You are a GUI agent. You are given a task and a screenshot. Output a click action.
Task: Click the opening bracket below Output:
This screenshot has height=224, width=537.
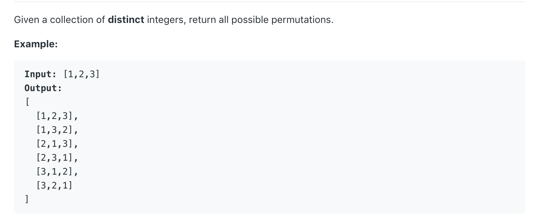pos(27,102)
